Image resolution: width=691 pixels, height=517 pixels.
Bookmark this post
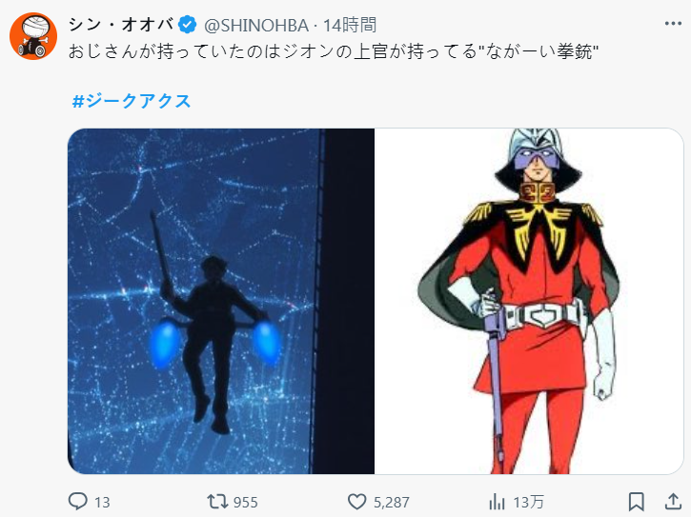637,502
